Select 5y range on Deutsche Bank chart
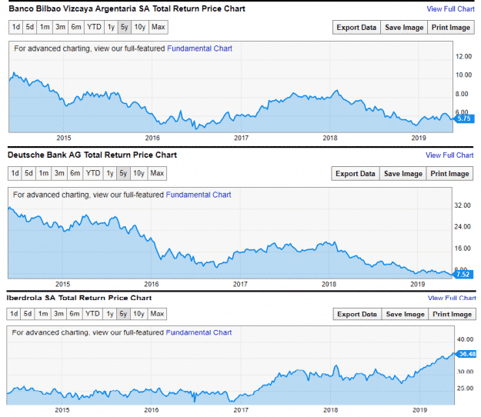The height and width of the screenshot is (417, 481). pos(123,174)
